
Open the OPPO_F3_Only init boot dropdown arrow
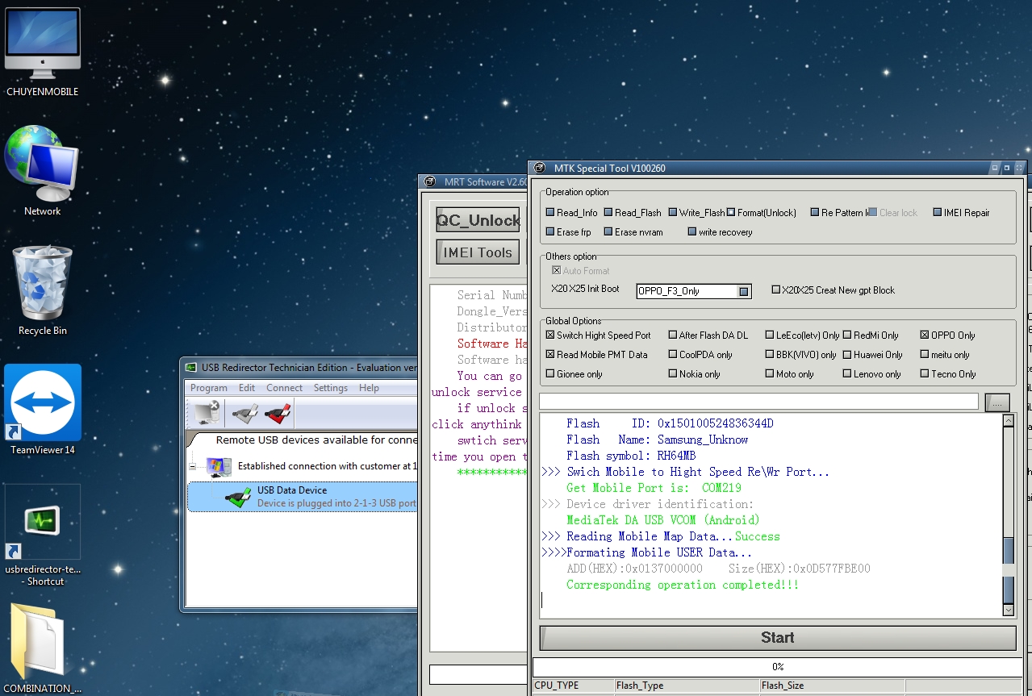[744, 291]
